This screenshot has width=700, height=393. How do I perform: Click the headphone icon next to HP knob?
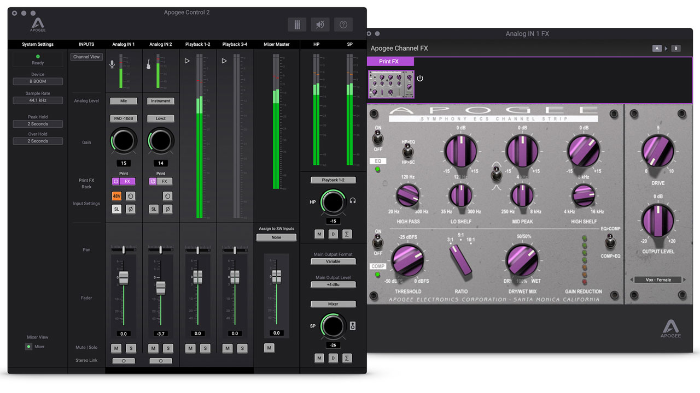coord(353,201)
